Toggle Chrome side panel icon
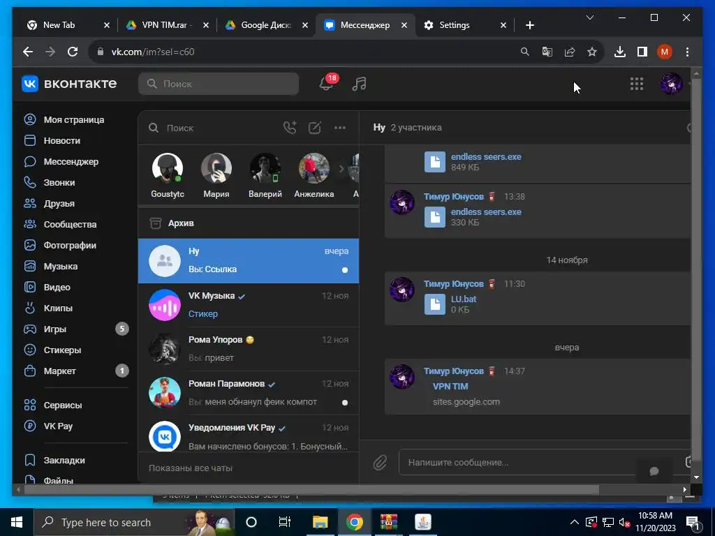715x536 pixels. click(642, 52)
